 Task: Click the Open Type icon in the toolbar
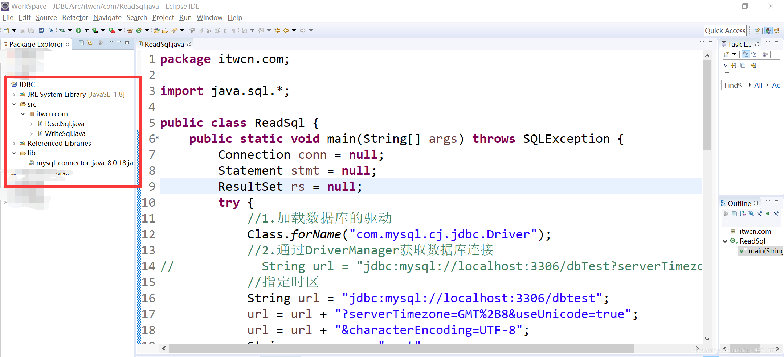click(157, 30)
